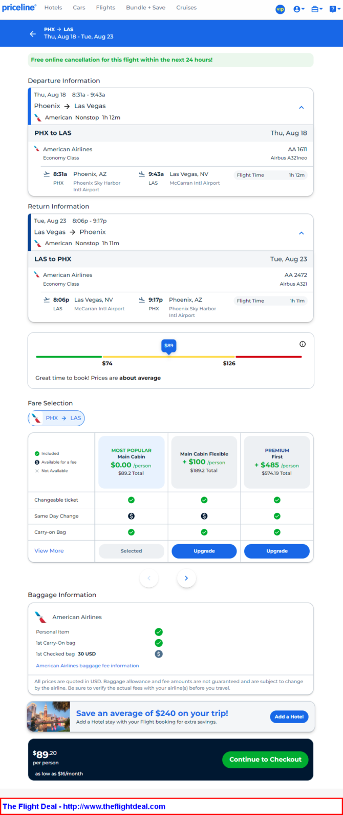Screen dimensions: 343x815
Task: Select the PHX → LAS fare tab
Action: click(x=56, y=418)
